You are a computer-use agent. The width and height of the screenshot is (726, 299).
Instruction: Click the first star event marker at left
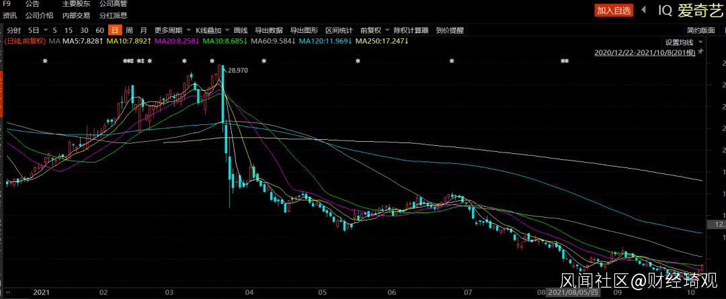pos(46,61)
